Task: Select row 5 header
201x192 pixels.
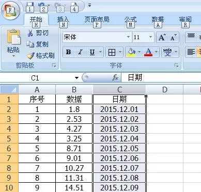Action: (9, 138)
